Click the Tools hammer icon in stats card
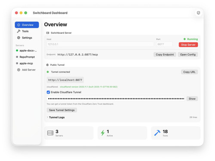This screenshot has width=215, height=161. pos(157,133)
